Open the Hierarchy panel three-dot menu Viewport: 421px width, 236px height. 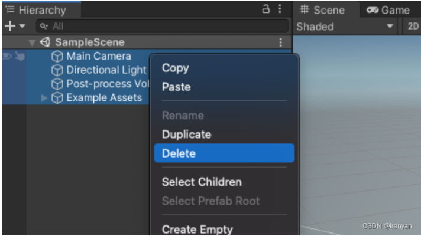point(280,9)
